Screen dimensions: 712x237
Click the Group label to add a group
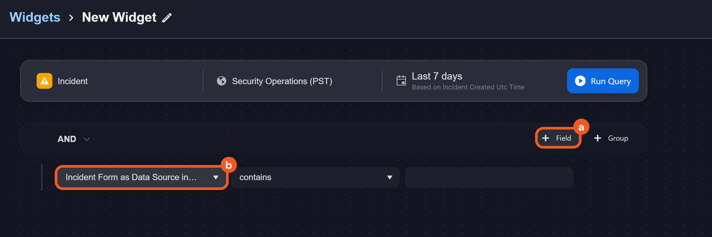click(x=618, y=138)
